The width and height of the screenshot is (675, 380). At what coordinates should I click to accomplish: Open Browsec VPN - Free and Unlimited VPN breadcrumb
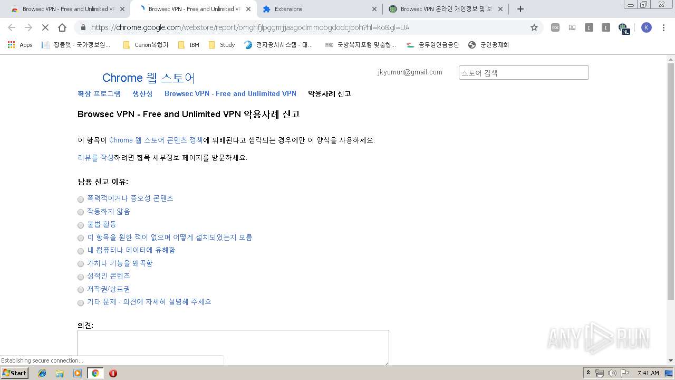[230, 93]
